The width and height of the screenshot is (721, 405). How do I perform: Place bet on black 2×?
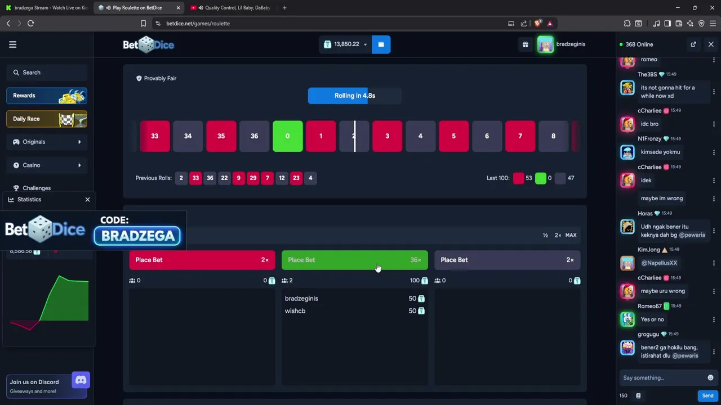coord(508,260)
